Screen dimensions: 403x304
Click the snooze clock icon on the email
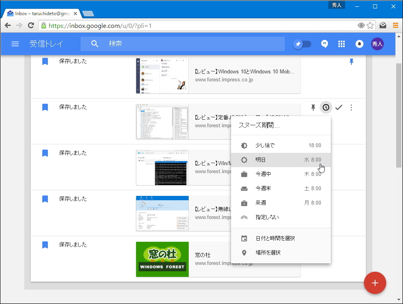tap(326, 107)
